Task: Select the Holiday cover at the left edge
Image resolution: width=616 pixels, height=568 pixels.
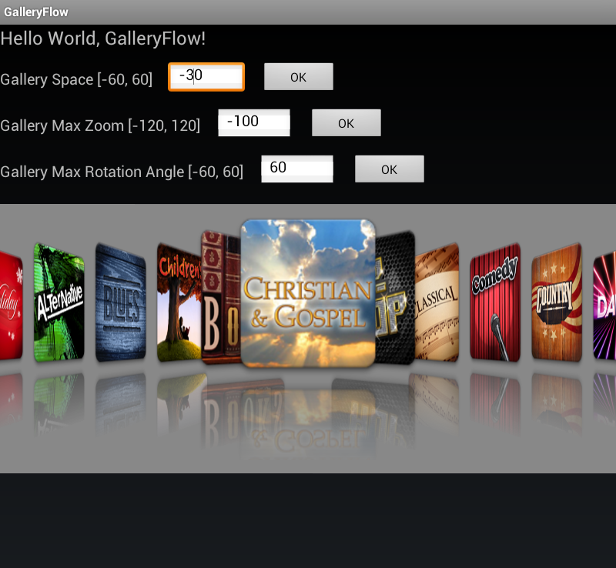Action: point(9,300)
